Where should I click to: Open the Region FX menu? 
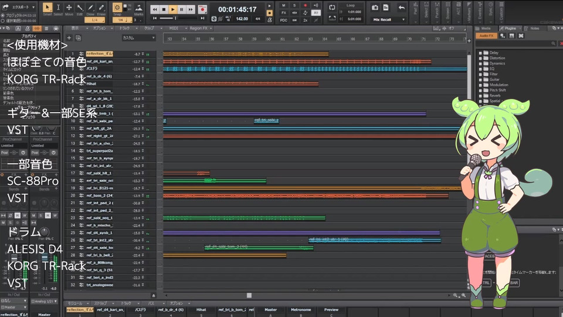(199, 28)
